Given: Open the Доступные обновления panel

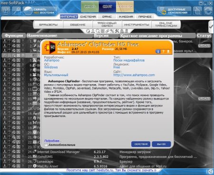Looking at the screenshot, I should point(174,11).
